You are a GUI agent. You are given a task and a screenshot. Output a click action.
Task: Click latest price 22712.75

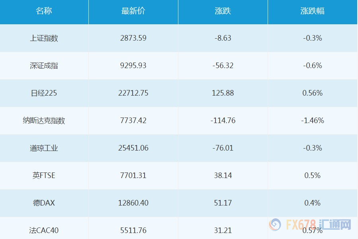tap(133, 93)
